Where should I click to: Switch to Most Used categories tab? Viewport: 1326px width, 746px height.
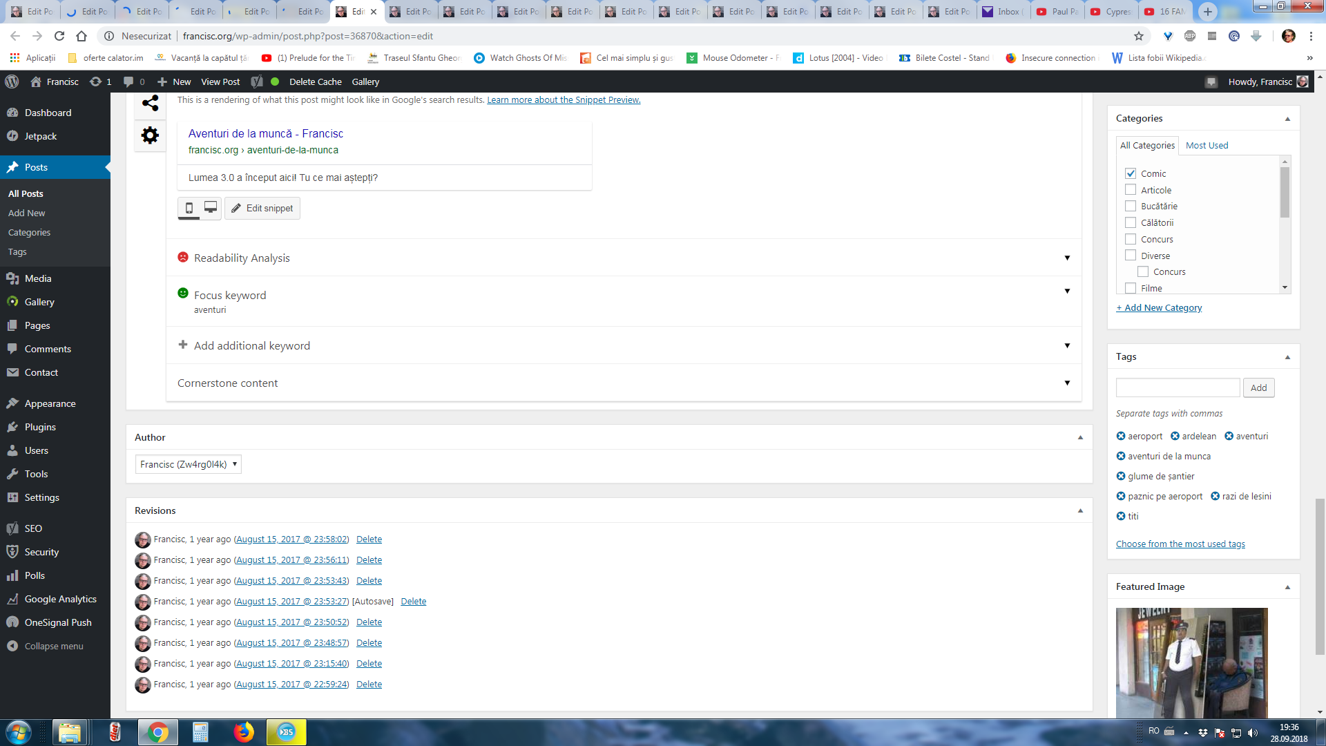tap(1207, 145)
